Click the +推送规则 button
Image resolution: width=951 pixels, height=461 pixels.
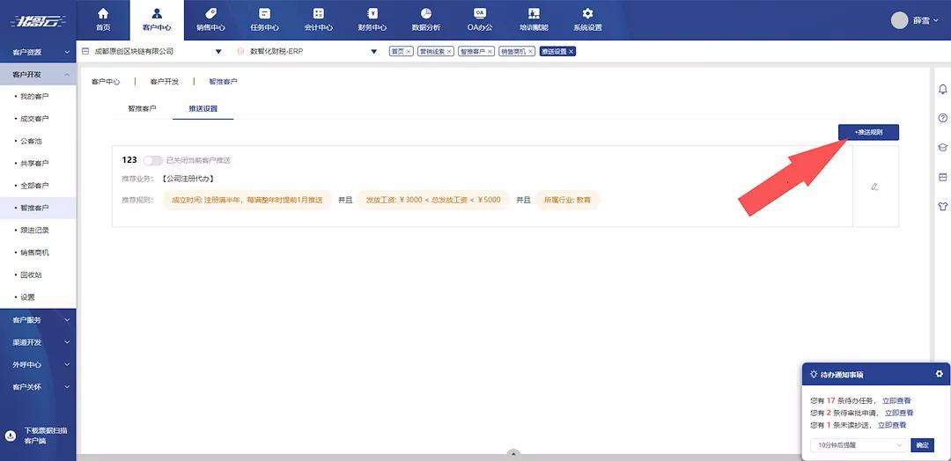[868, 132]
